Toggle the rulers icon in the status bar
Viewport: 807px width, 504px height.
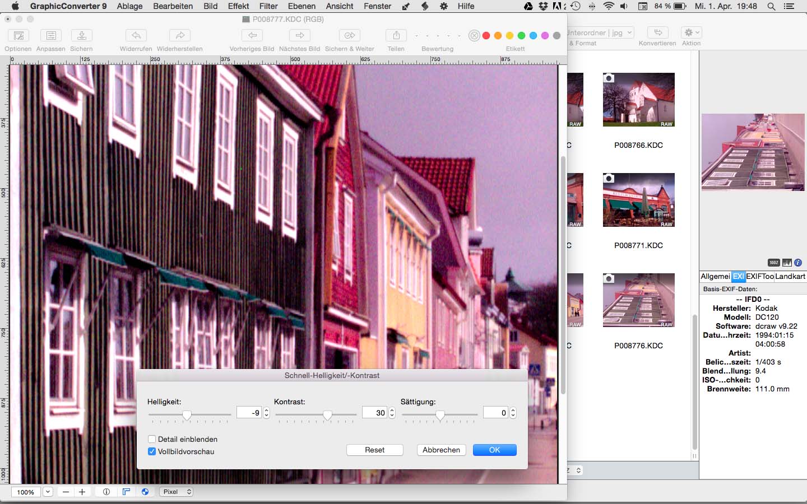pyautogui.click(x=127, y=492)
